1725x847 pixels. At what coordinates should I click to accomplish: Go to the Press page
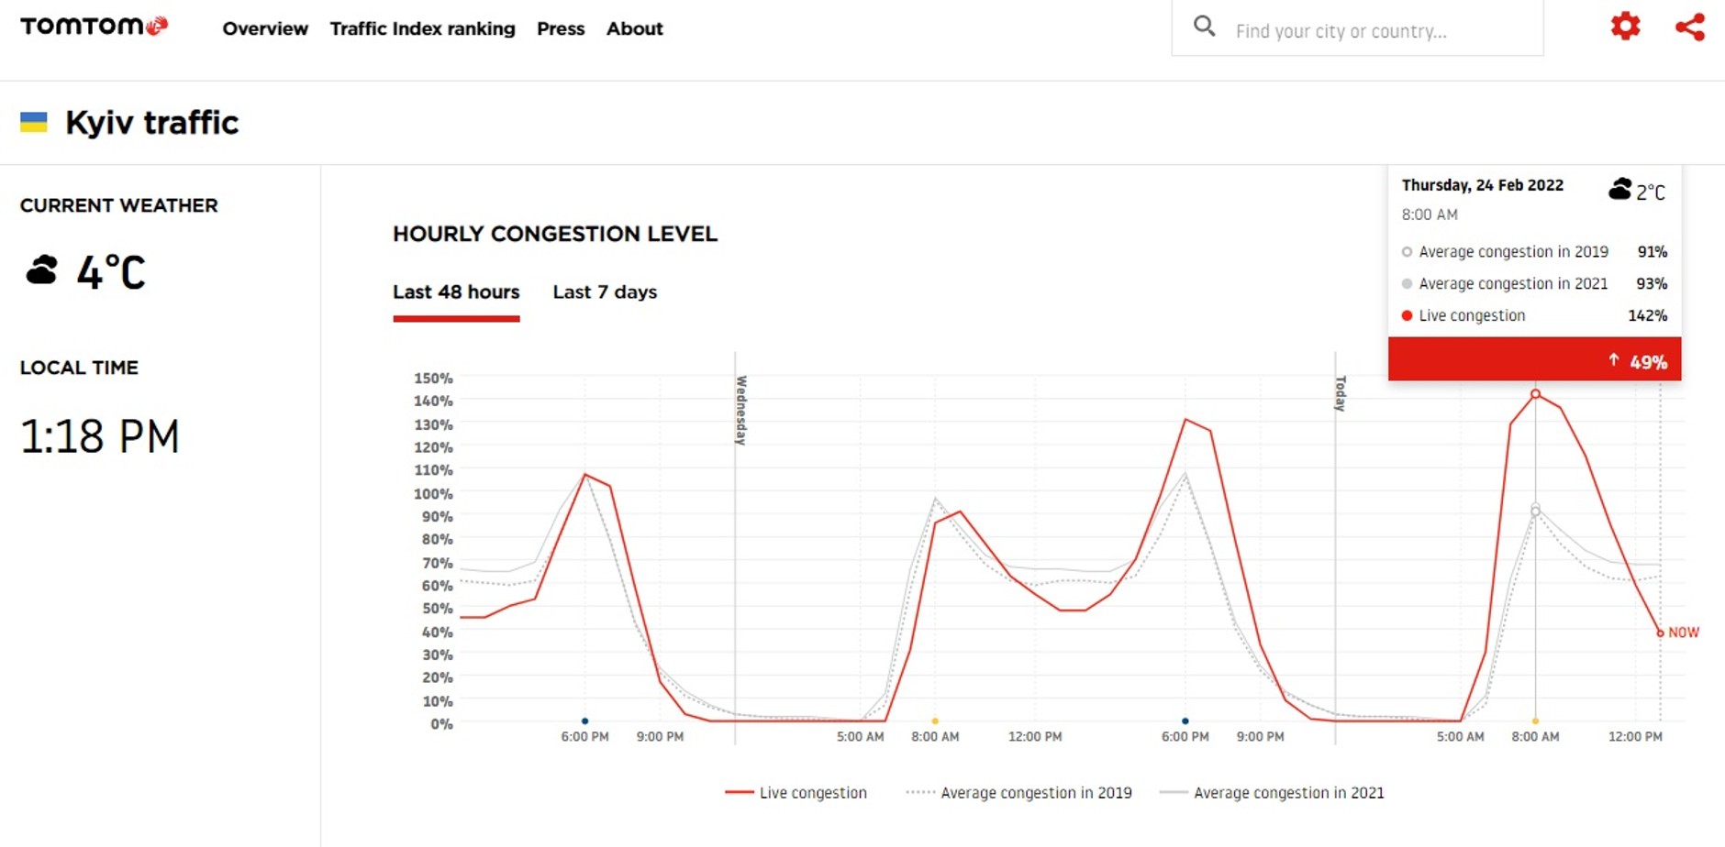click(561, 28)
